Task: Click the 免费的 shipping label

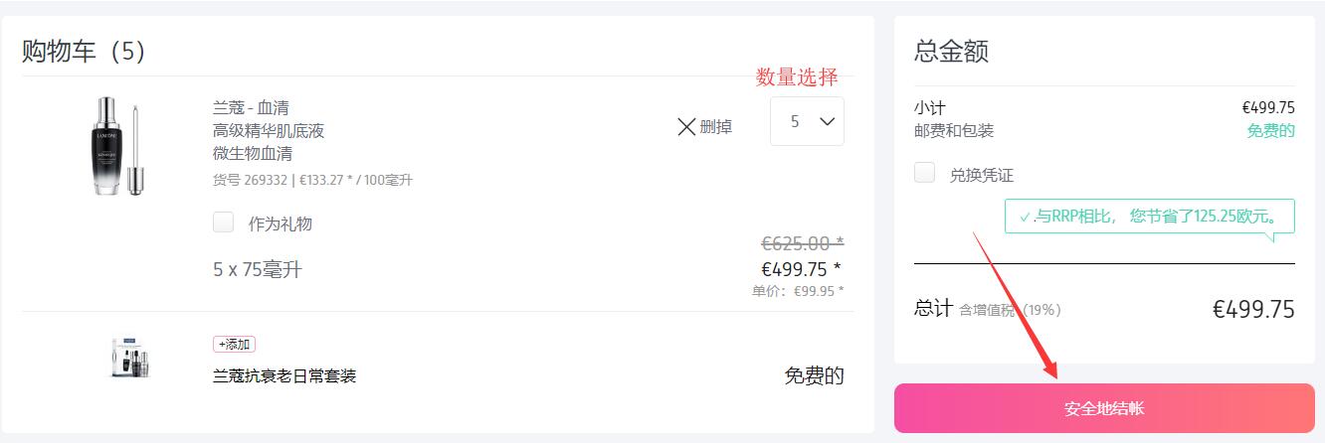Action: tap(1270, 130)
